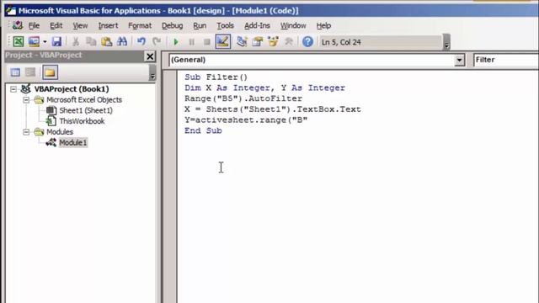Screen dimensions: 539x303
Task: Open the Help menu
Action: tap(323, 26)
